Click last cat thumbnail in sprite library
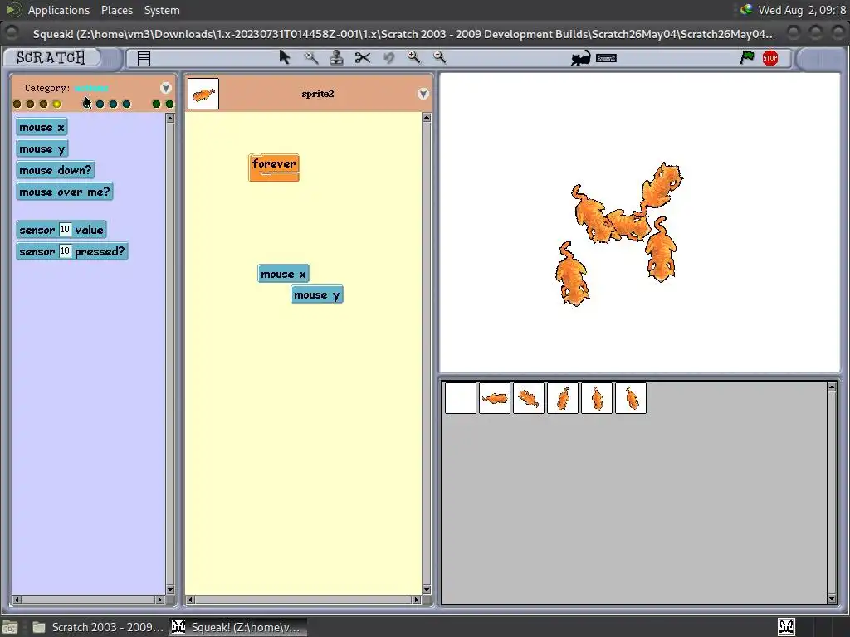 631,398
